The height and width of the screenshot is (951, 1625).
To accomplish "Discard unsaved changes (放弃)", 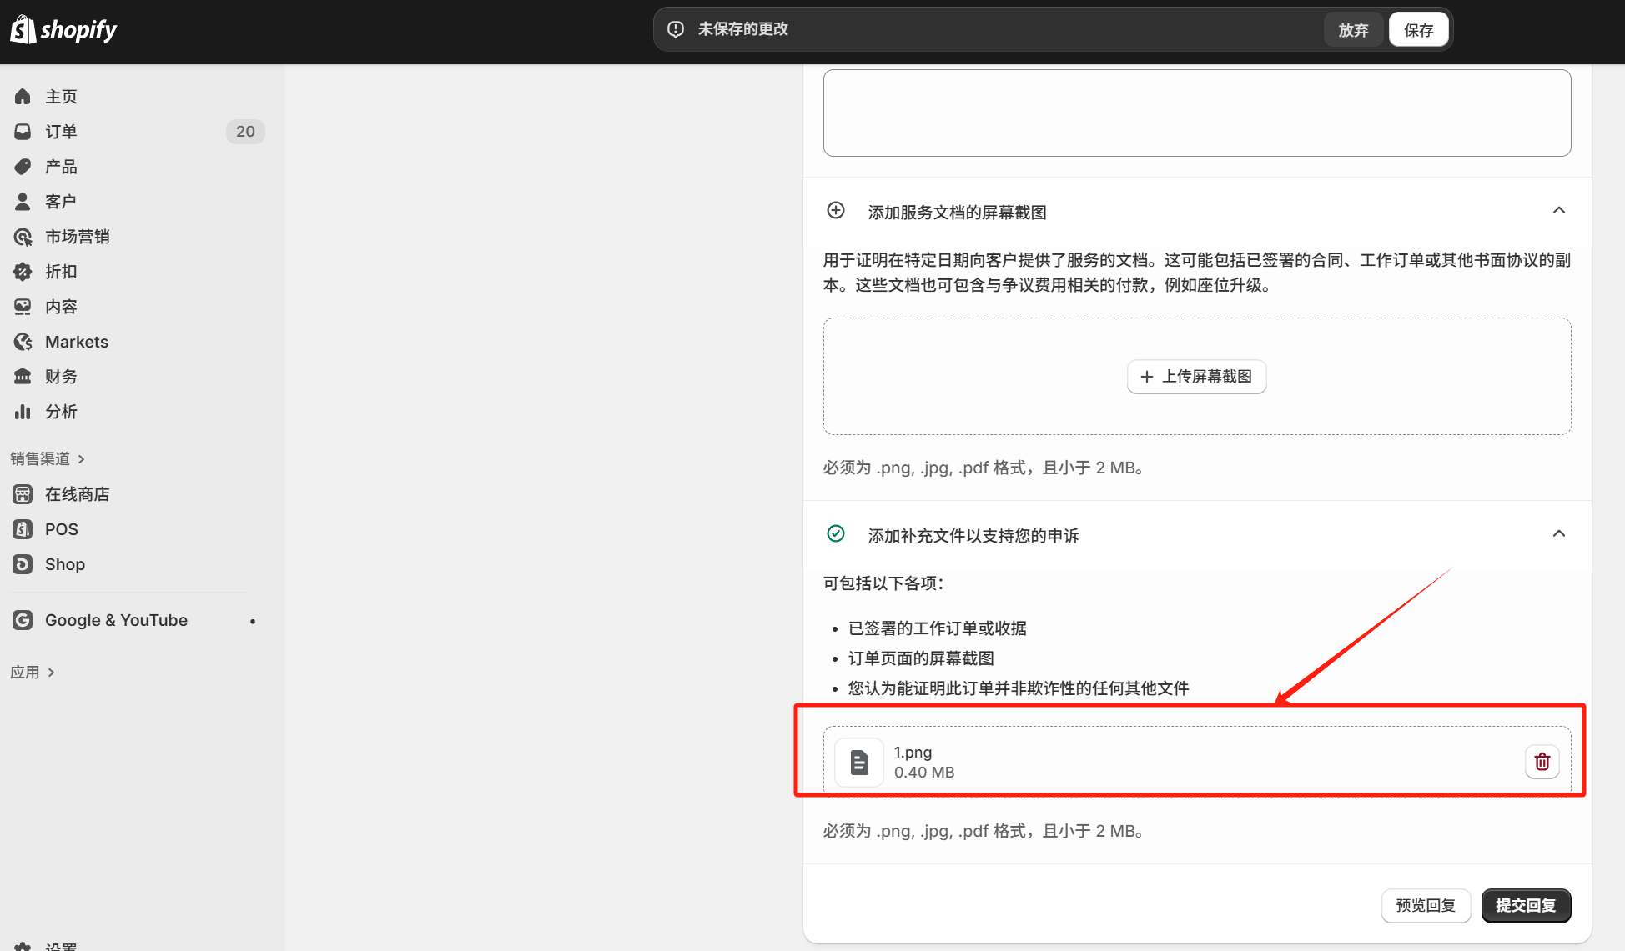I will [x=1352, y=30].
